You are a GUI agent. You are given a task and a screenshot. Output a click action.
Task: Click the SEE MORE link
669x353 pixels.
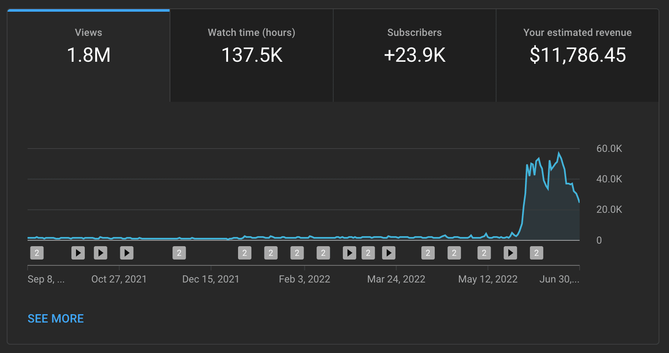(56, 318)
